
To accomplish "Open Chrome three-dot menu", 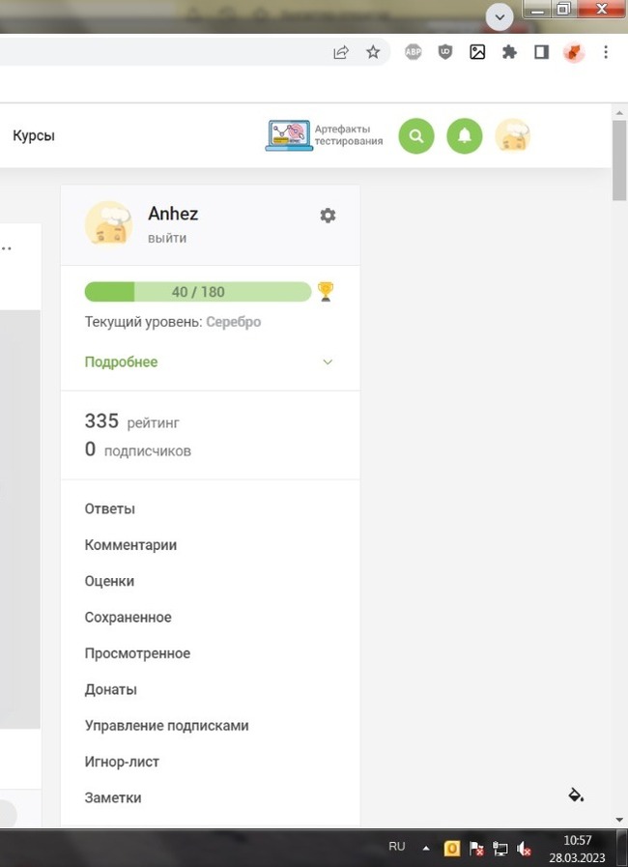I will tap(606, 52).
